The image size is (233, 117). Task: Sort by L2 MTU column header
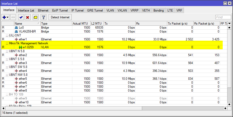(x=97, y=24)
